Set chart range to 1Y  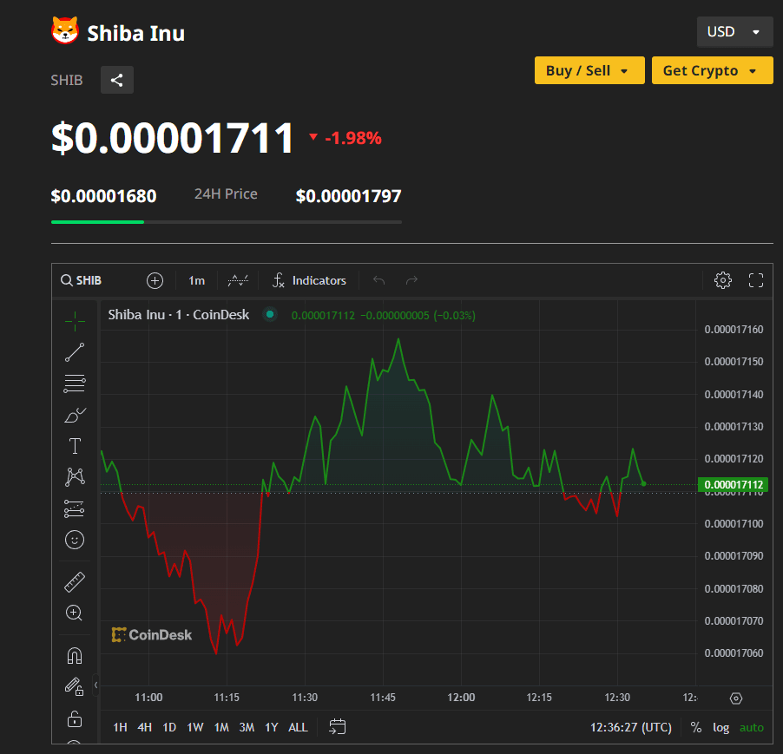click(271, 727)
